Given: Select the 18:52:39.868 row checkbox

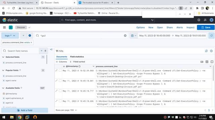Looking at the screenshot, I should tap(60, 70).
